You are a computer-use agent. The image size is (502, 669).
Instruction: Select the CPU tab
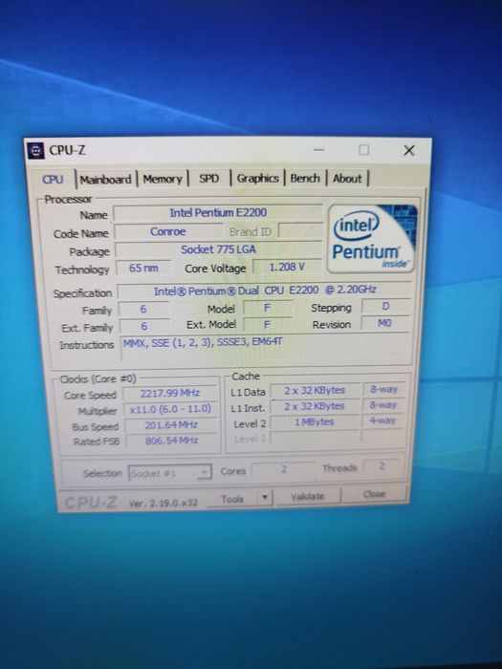tap(53, 180)
